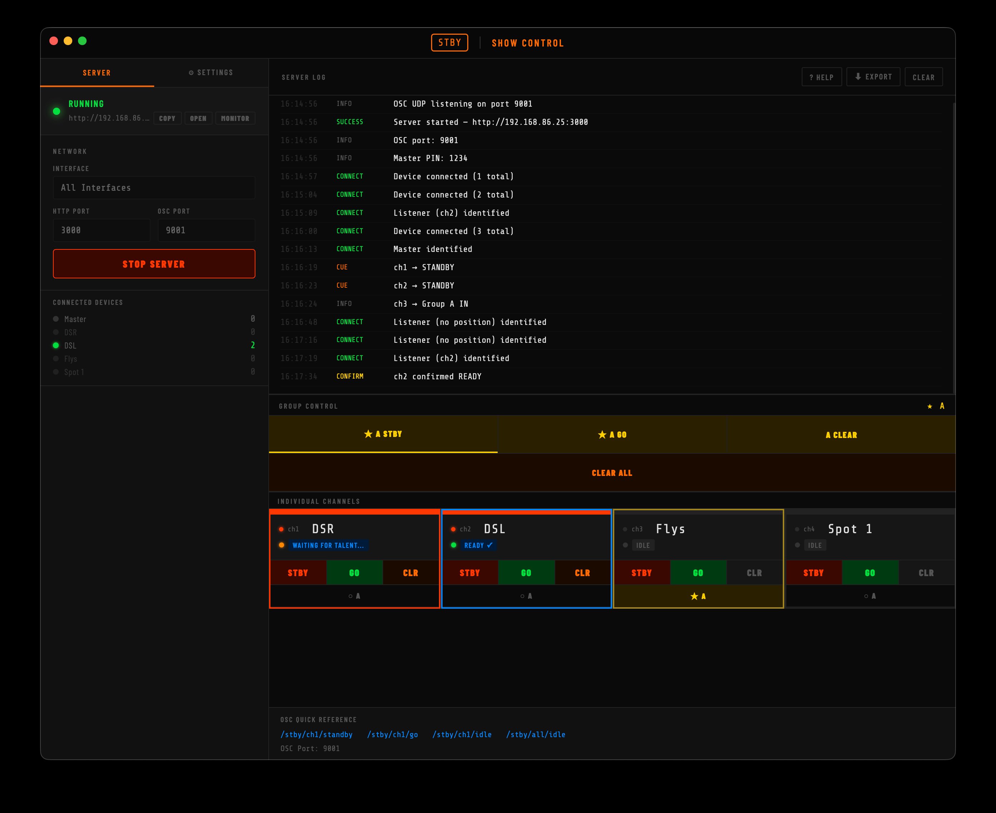Trigger group A GO
The width and height of the screenshot is (996, 813).
tap(612, 435)
